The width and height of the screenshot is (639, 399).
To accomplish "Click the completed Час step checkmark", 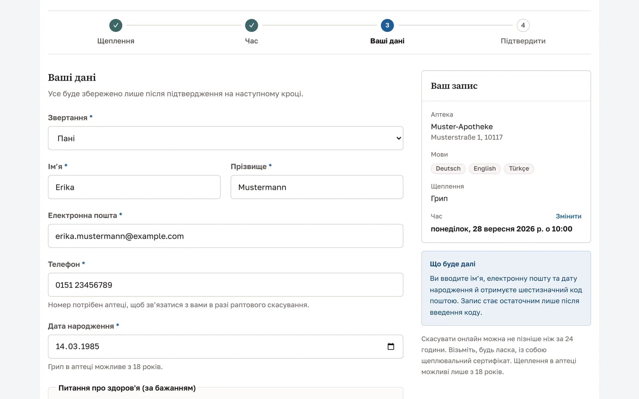I will coord(252,25).
